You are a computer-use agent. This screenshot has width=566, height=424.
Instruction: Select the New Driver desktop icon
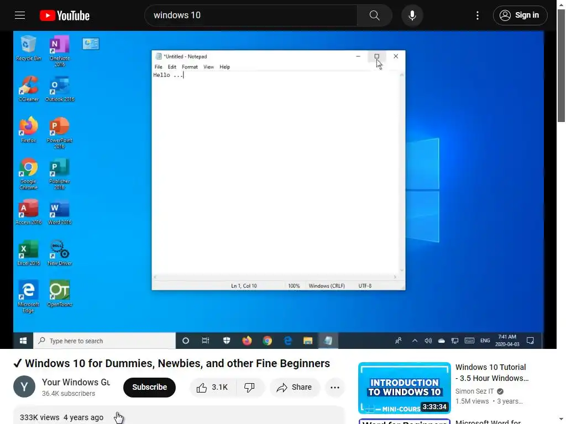click(x=60, y=253)
